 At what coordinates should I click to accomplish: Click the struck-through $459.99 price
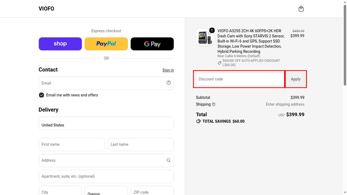click(x=298, y=31)
